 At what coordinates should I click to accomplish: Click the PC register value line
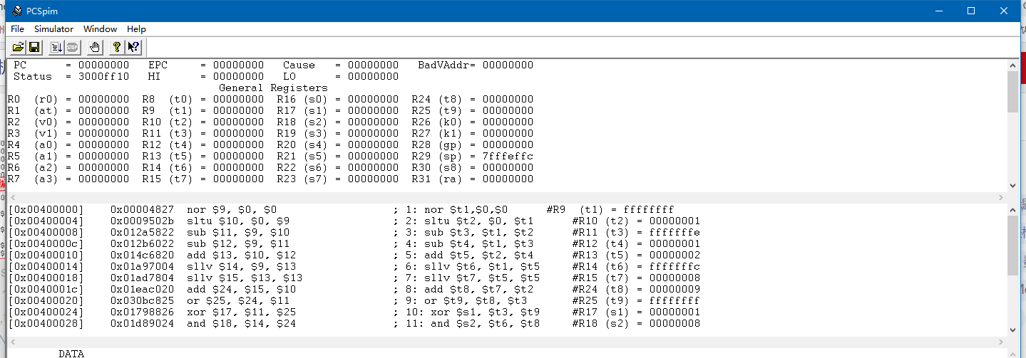[x=71, y=65]
